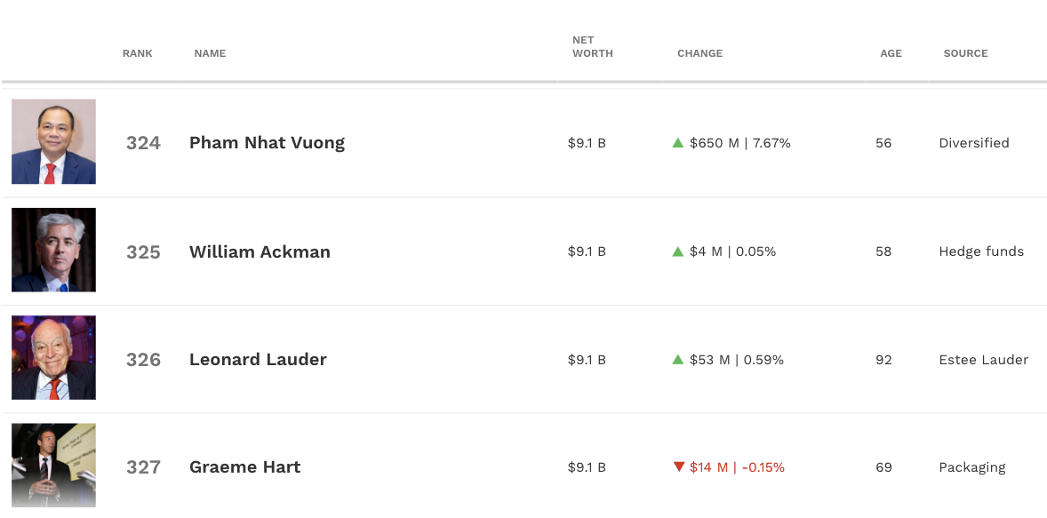The height and width of the screenshot is (518, 1047).
Task: Click the Hedge funds source text
Action: point(981,251)
